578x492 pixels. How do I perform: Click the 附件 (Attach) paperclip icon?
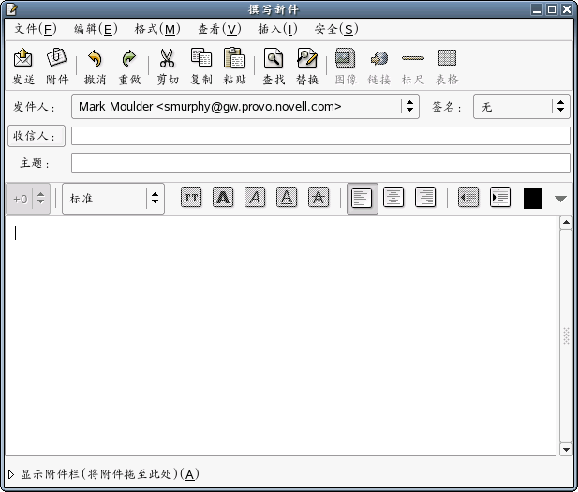click(x=57, y=57)
